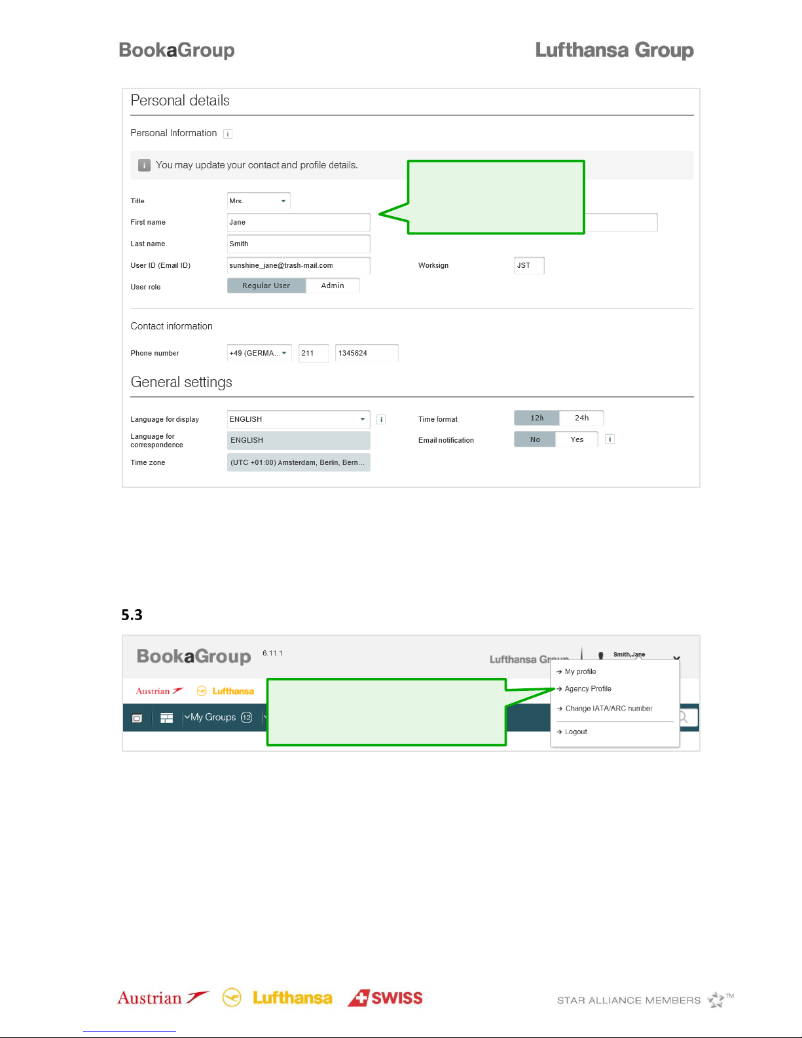Click the Contact information heading
This screenshot has height=1038, width=802.
(x=172, y=326)
